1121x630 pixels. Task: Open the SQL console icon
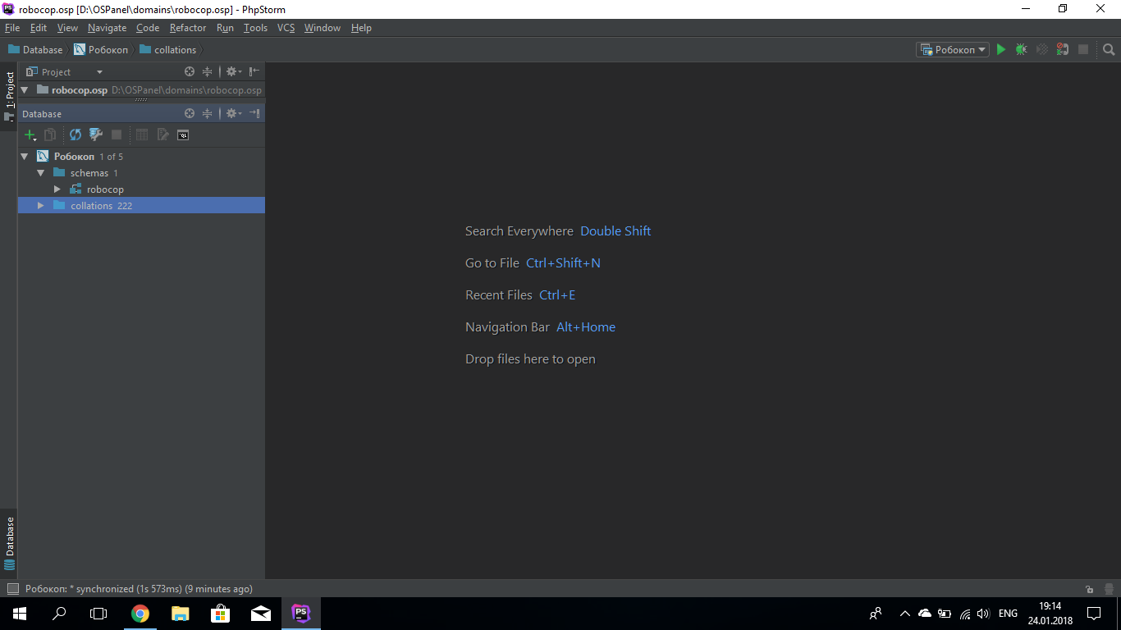[183, 135]
